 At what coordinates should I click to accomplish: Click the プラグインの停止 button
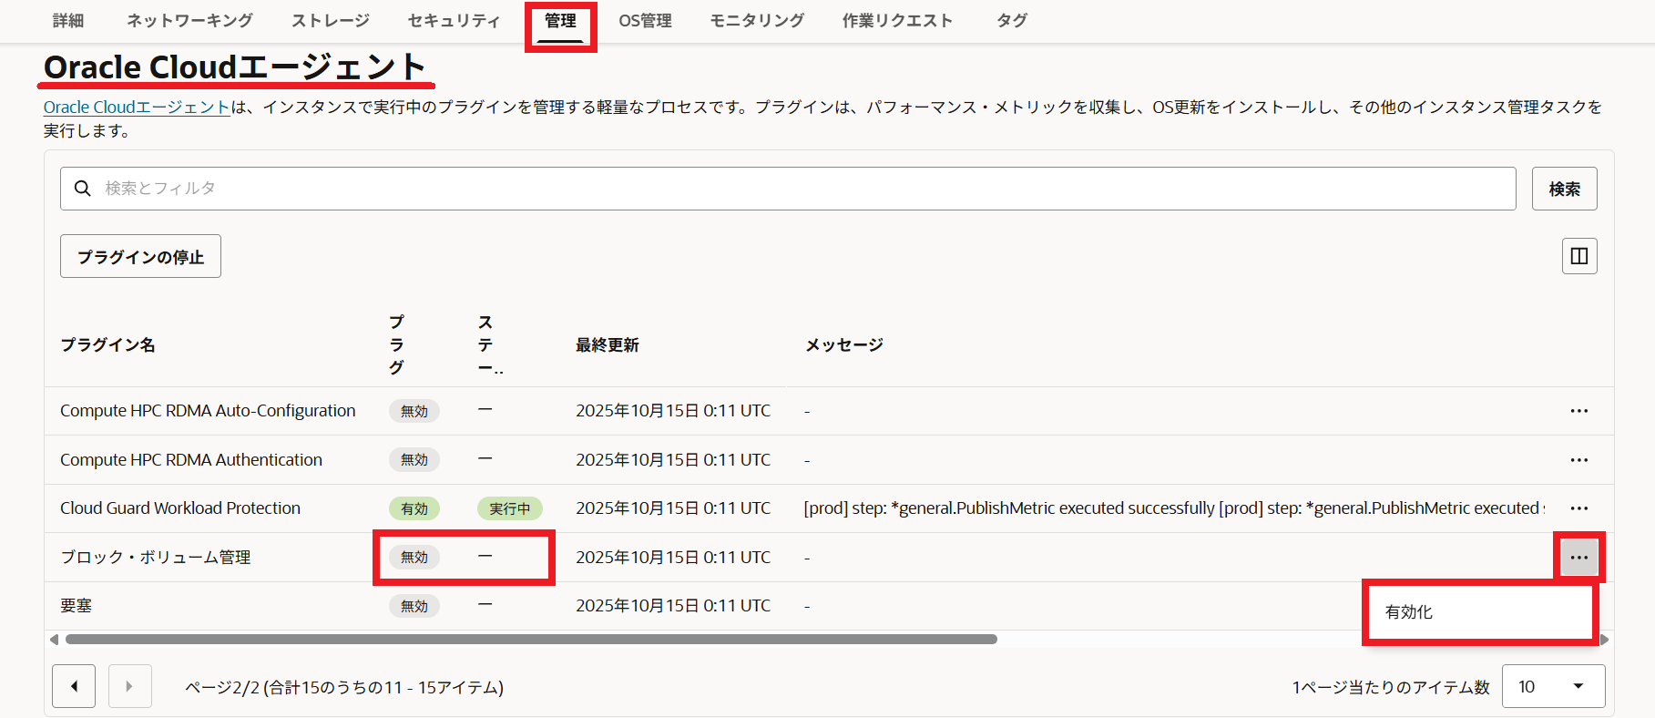click(140, 256)
